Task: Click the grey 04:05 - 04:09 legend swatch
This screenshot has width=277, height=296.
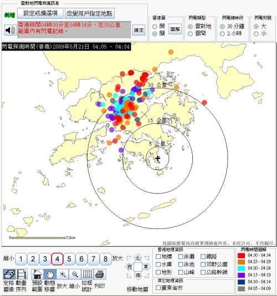Action: pos(242,289)
